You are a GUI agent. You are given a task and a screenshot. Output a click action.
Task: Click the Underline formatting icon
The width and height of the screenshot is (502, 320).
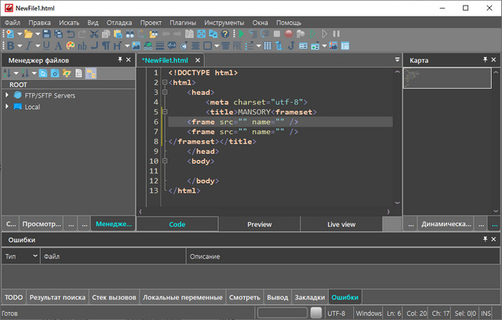47,45
